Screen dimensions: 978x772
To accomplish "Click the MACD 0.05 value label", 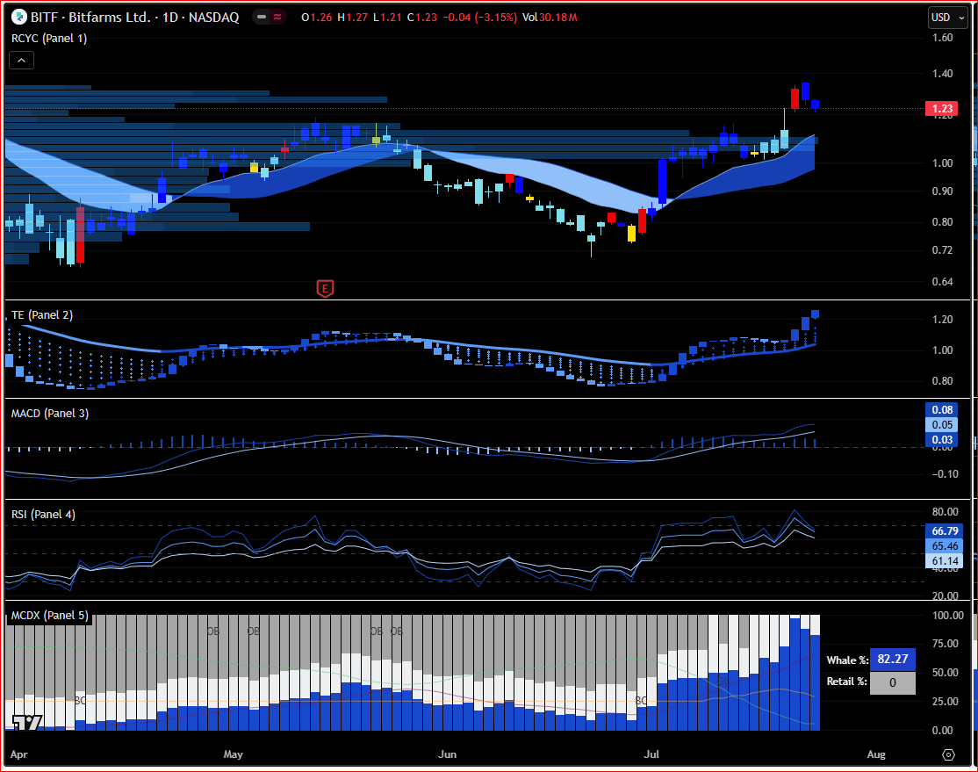I will 942,425.
